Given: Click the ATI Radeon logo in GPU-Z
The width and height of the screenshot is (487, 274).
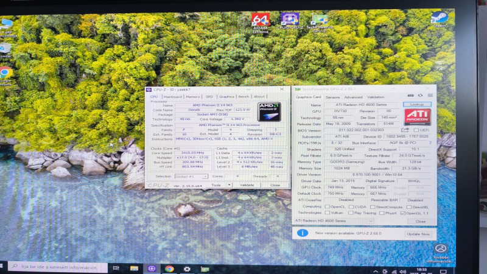Looking at the screenshot, I should click(418, 117).
